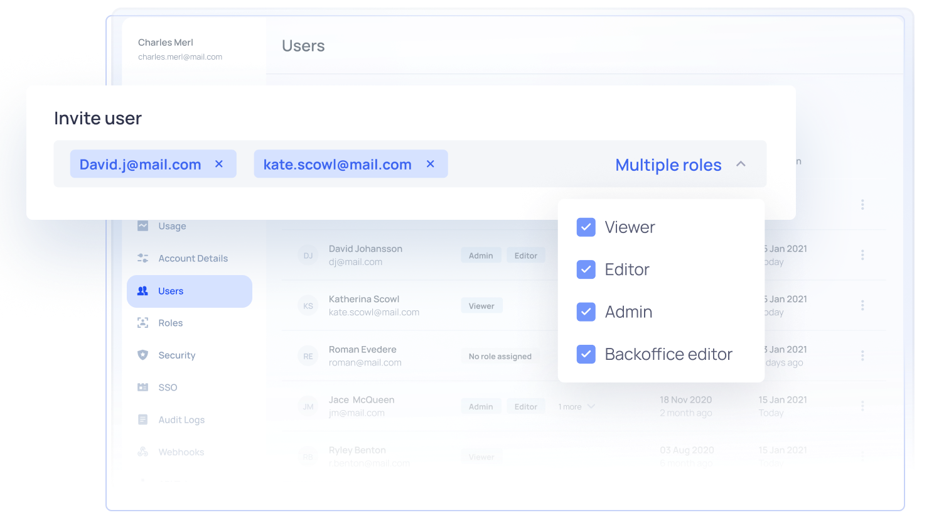Screen dimensions: 934x515
Task: Uncheck the Editor role checkbox
Action: click(586, 269)
